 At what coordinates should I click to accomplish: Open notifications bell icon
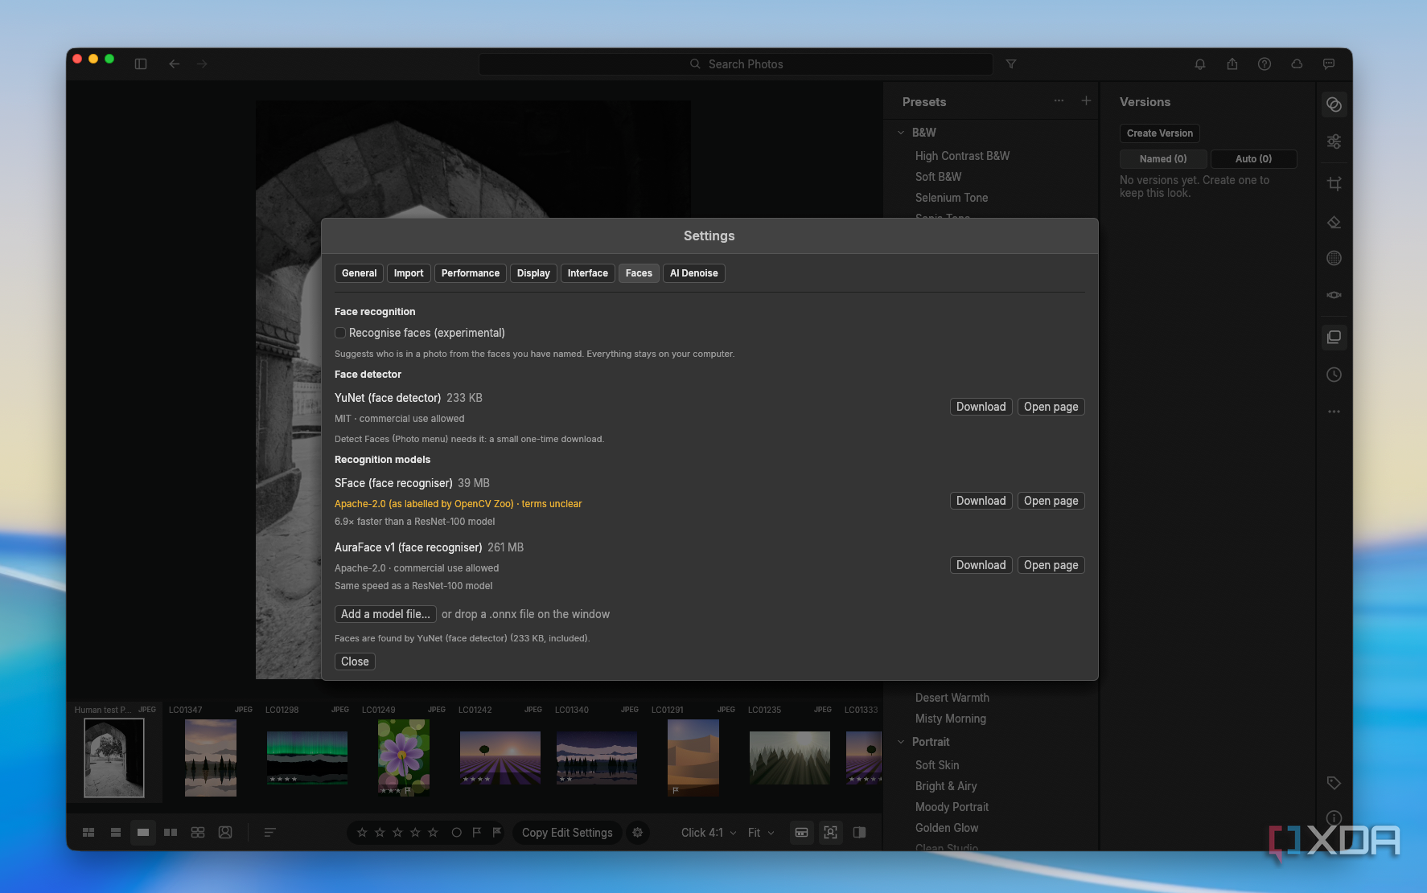(1200, 63)
